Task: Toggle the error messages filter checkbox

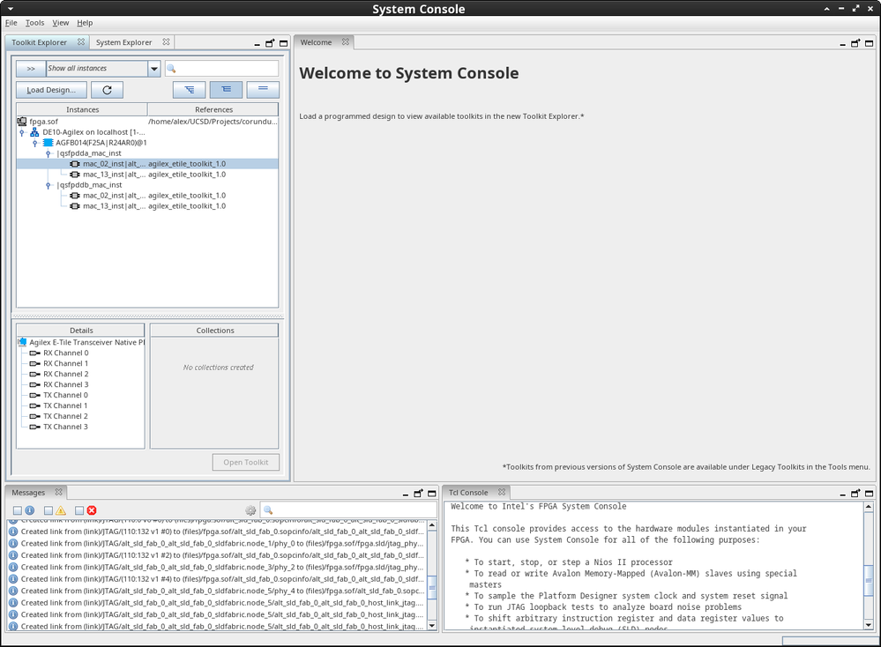Action: click(79, 510)
